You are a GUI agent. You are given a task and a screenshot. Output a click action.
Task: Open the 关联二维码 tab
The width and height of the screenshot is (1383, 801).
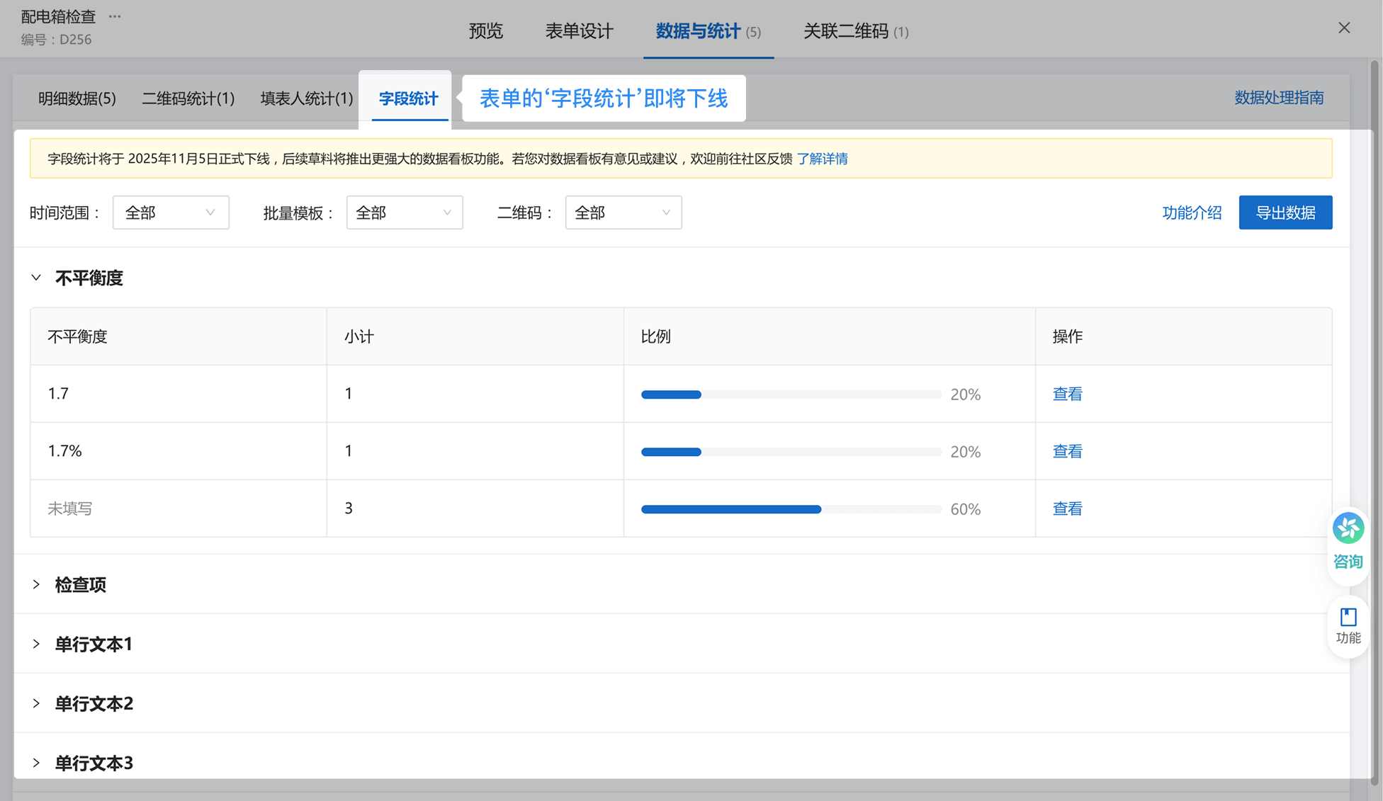tap(845, 31)
